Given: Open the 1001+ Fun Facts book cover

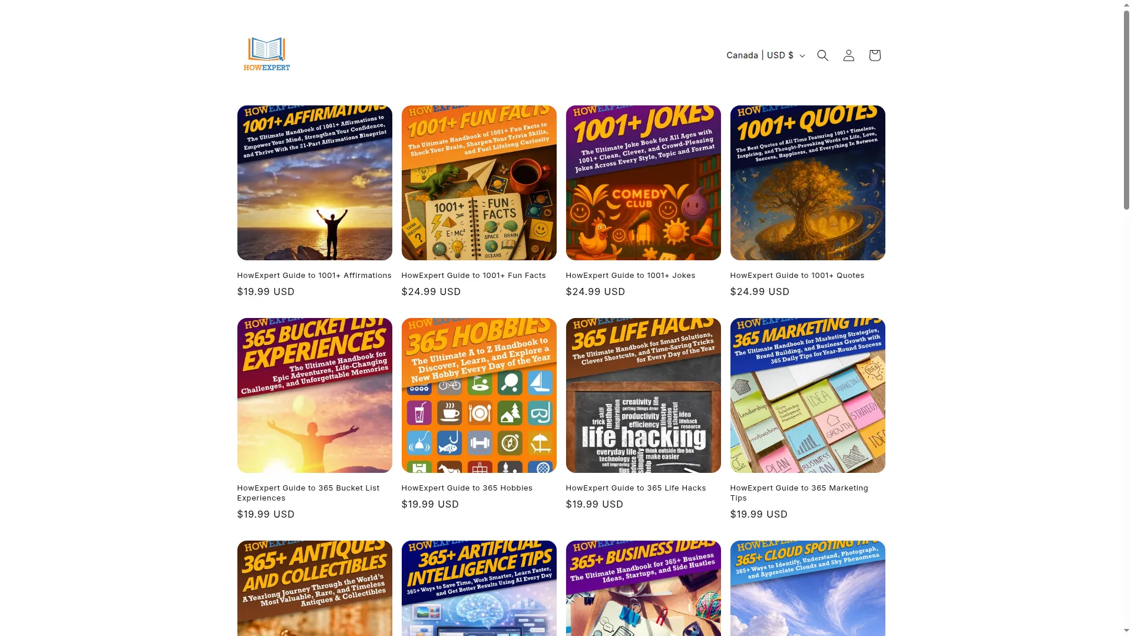Looking at the screenshot, I should pos(479,183).
